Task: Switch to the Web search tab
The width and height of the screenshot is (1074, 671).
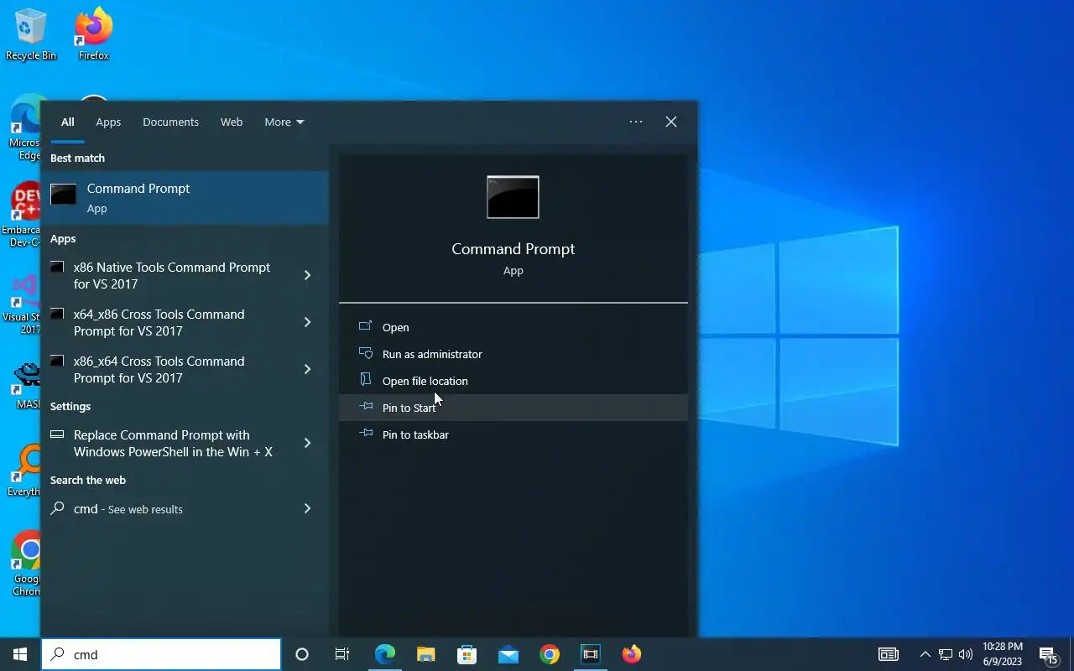Action: (232, 122)
